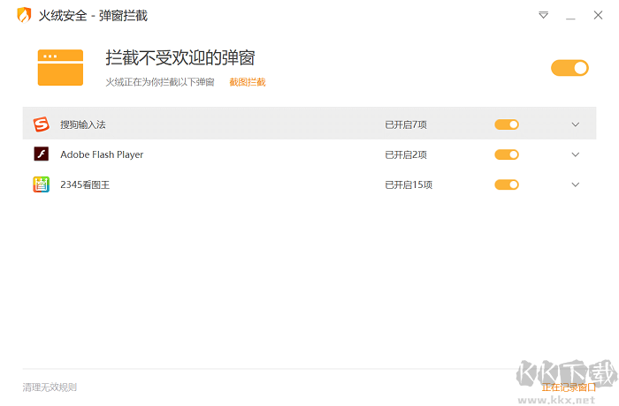Click the large orange popup window icon
This screenshot has width=619, height=406.
pyautogui.click(x=60, y=67)
